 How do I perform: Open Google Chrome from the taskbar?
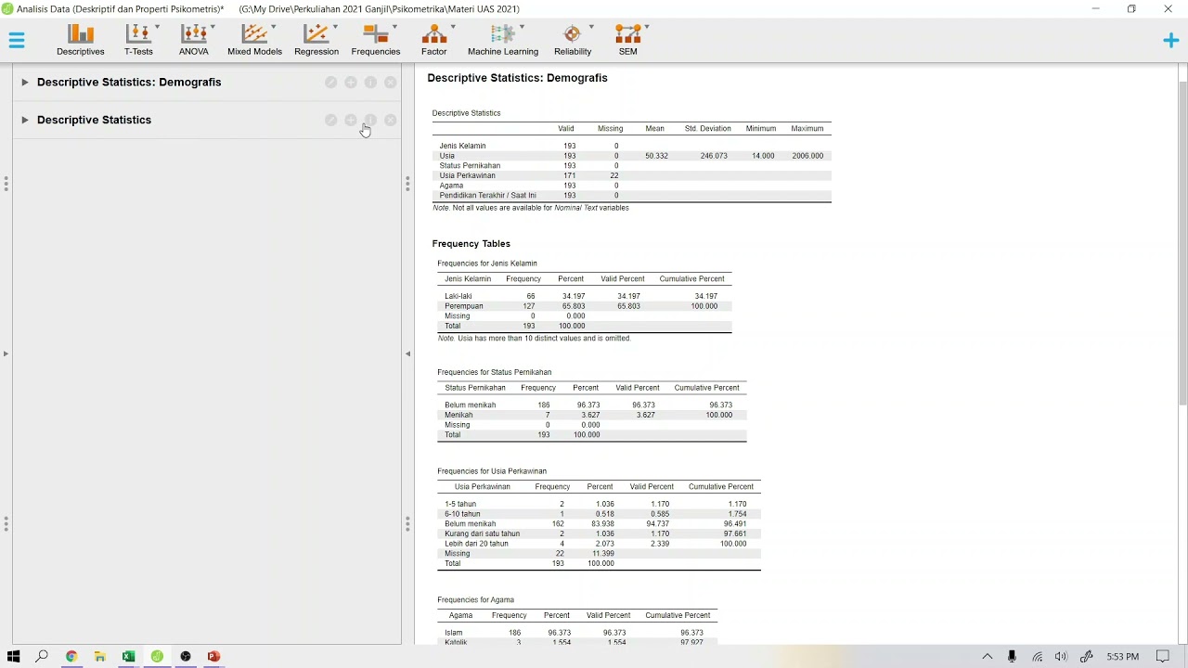(x=71, y=657)
